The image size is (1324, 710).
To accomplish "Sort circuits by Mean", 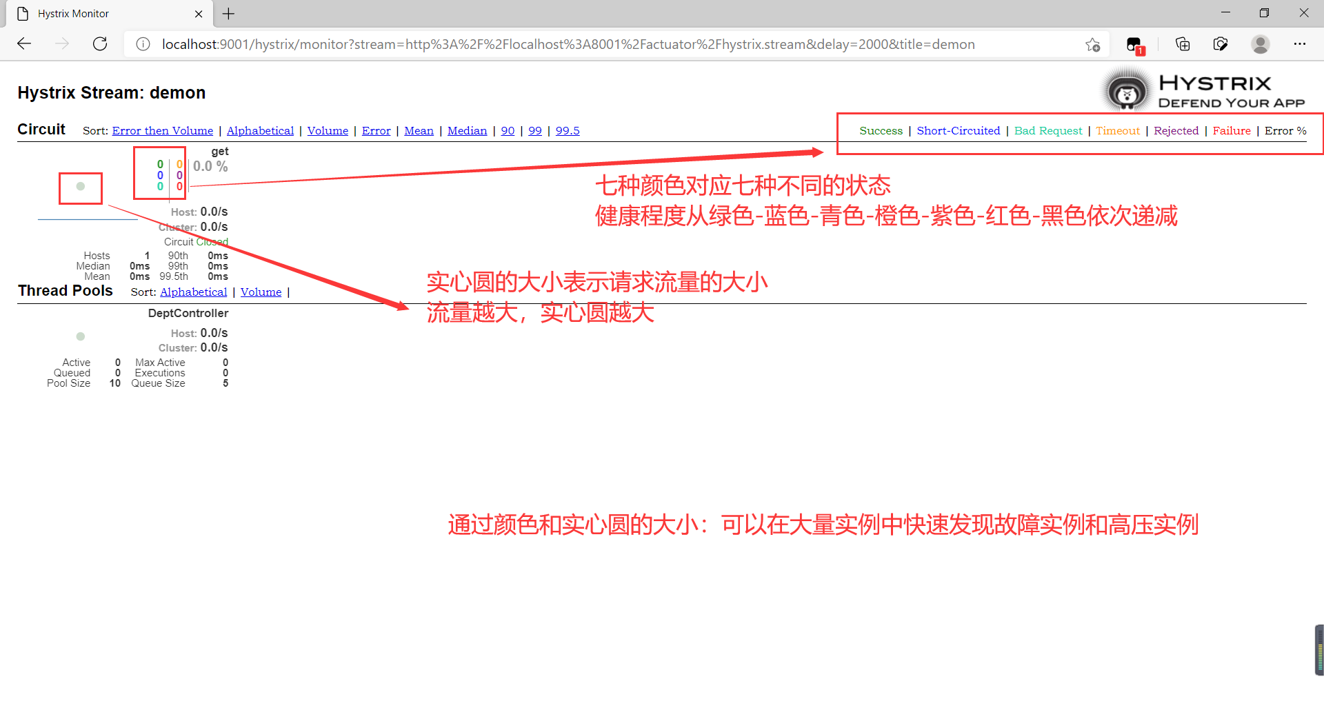I will tap(419, 131).
